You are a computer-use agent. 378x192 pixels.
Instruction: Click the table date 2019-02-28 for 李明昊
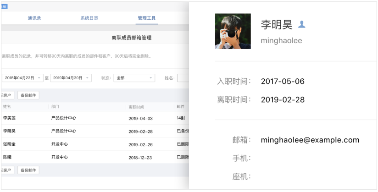(140, 132)
